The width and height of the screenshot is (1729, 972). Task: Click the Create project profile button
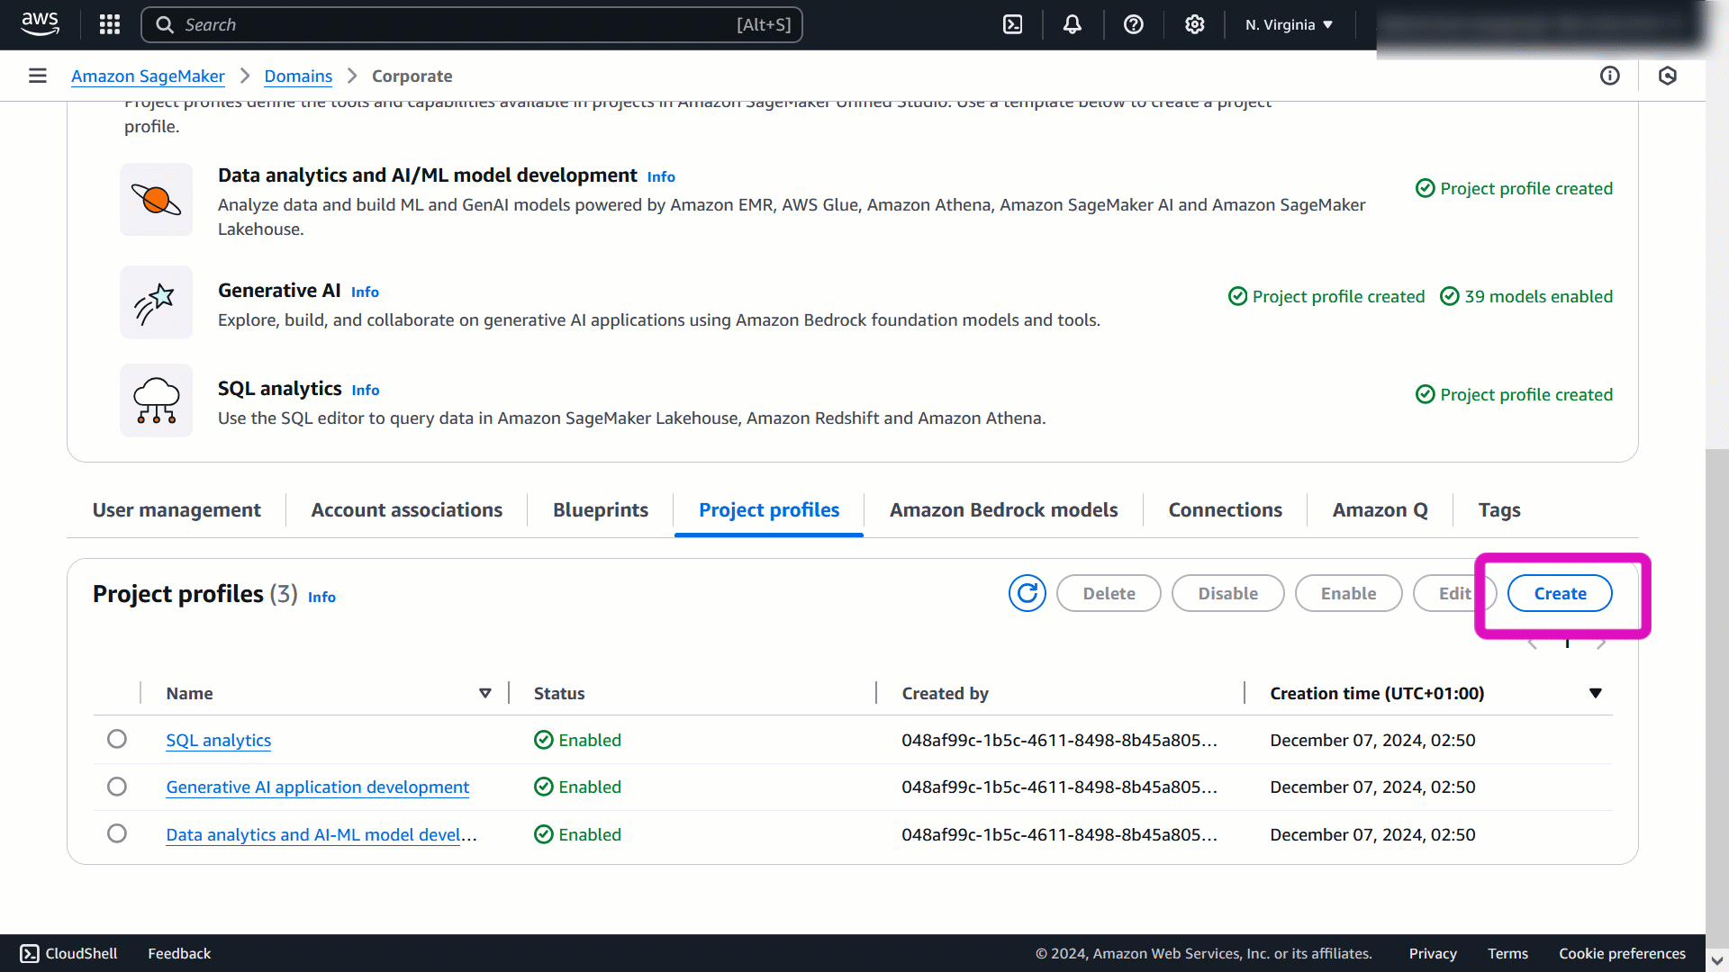pyautogui.click(x=1560, y=593)
